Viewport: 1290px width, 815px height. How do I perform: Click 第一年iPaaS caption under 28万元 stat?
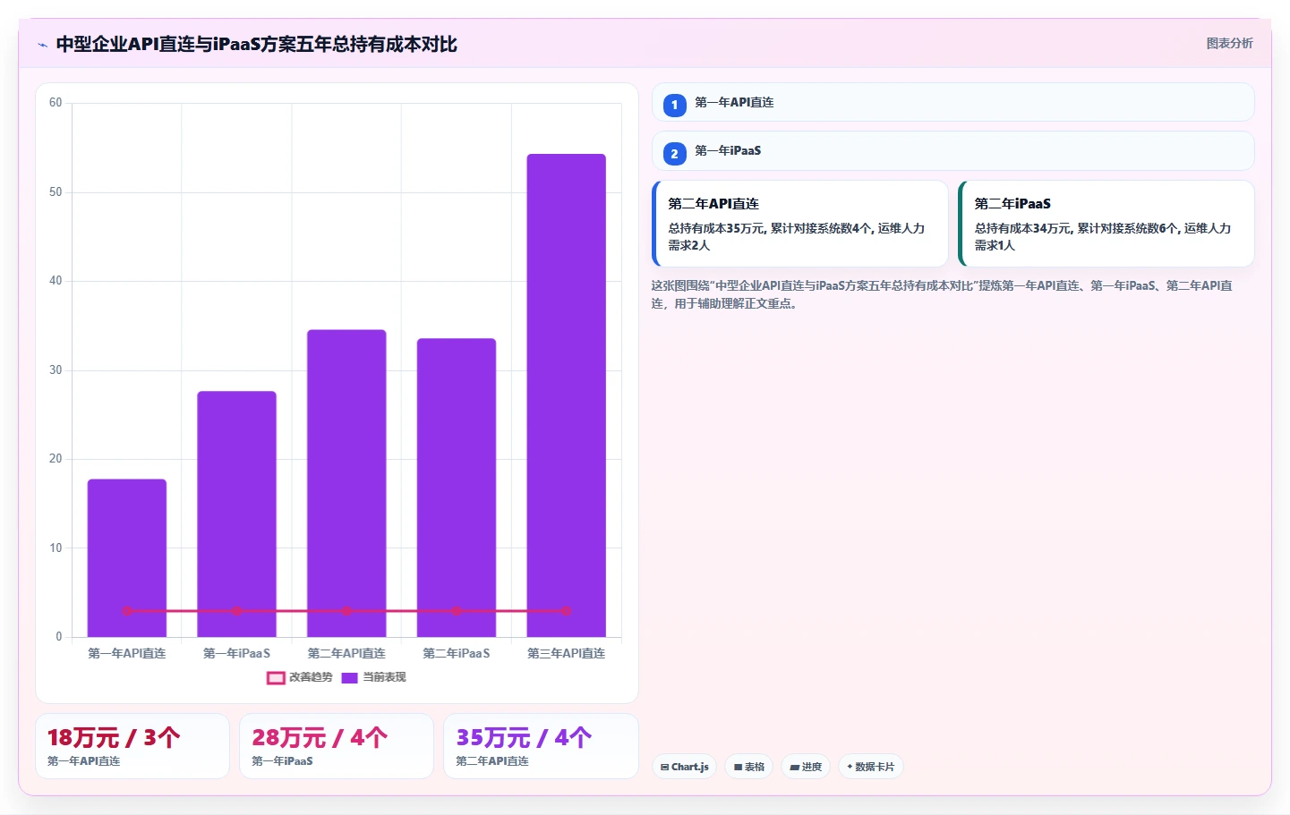click(x=282, y=761)
